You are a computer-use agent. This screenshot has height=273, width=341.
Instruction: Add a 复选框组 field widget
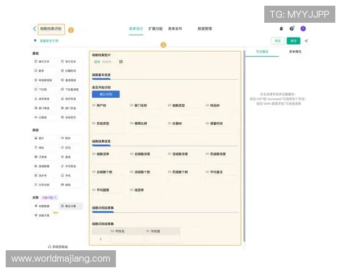(71, 80)
